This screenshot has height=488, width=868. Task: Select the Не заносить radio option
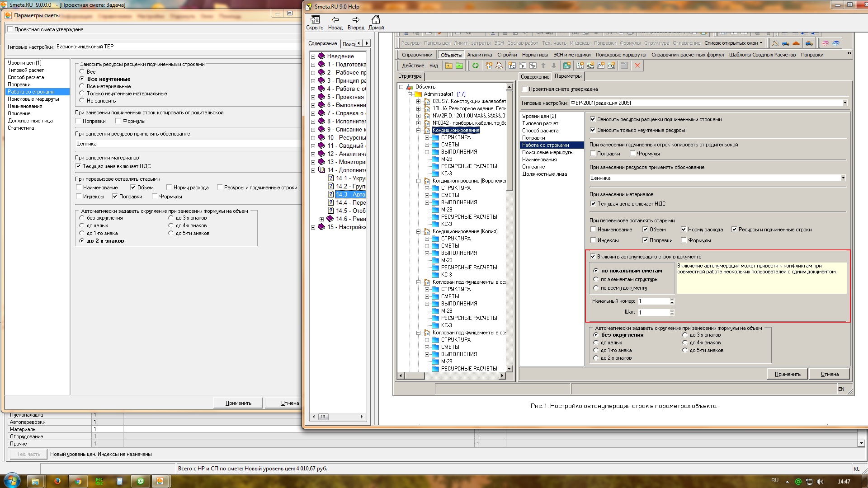click(x=82, y=100)
